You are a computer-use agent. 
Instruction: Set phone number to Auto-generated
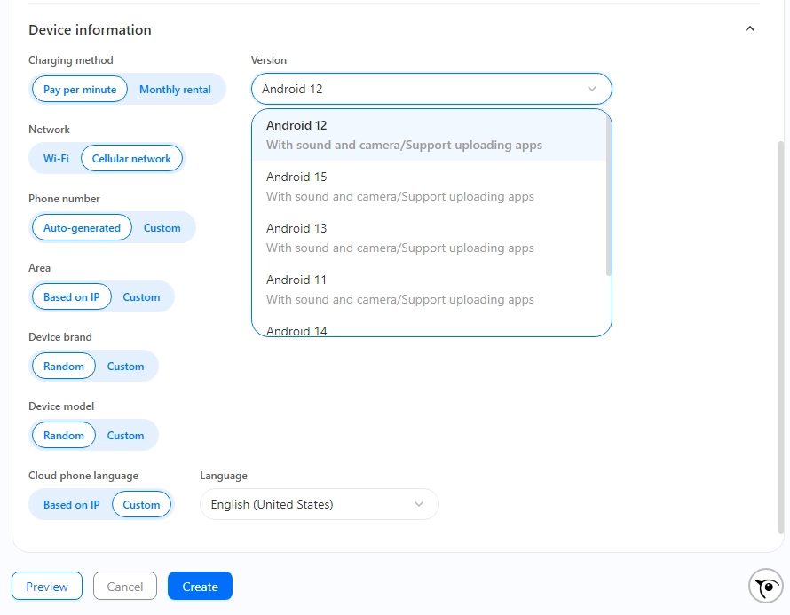pyautogui.click(x=82, y=227)
